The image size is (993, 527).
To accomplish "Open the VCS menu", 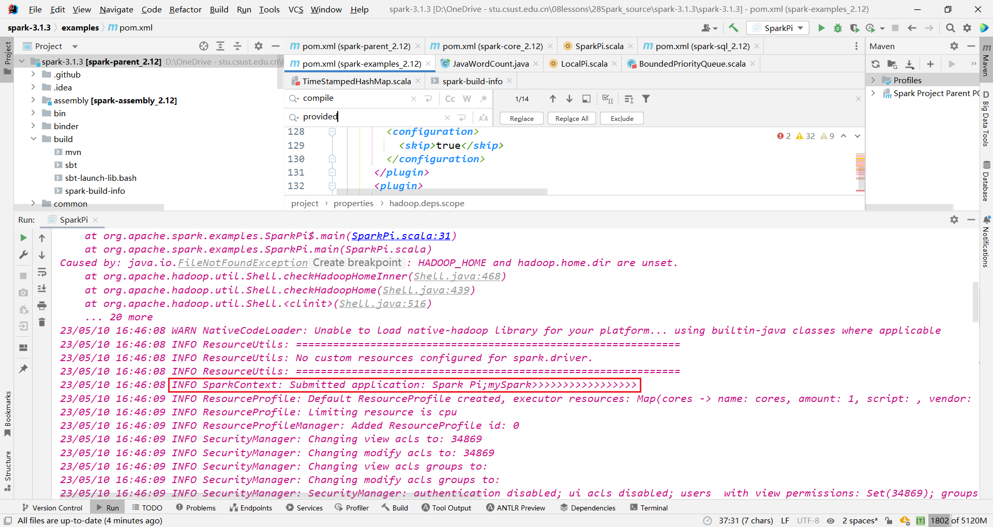I will pyautogui.click(x=296, y=9).
